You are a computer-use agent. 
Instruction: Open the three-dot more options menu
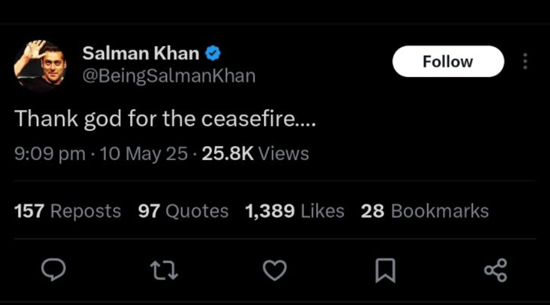tap(525, 61)
